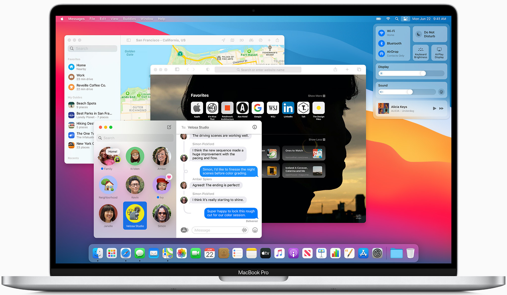Toggle Bluetooth in Control Center
507x295 pixels.
tap(382, 43)
